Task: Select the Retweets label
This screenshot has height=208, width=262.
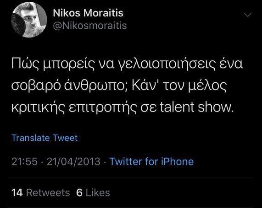Action: point(48,192)
